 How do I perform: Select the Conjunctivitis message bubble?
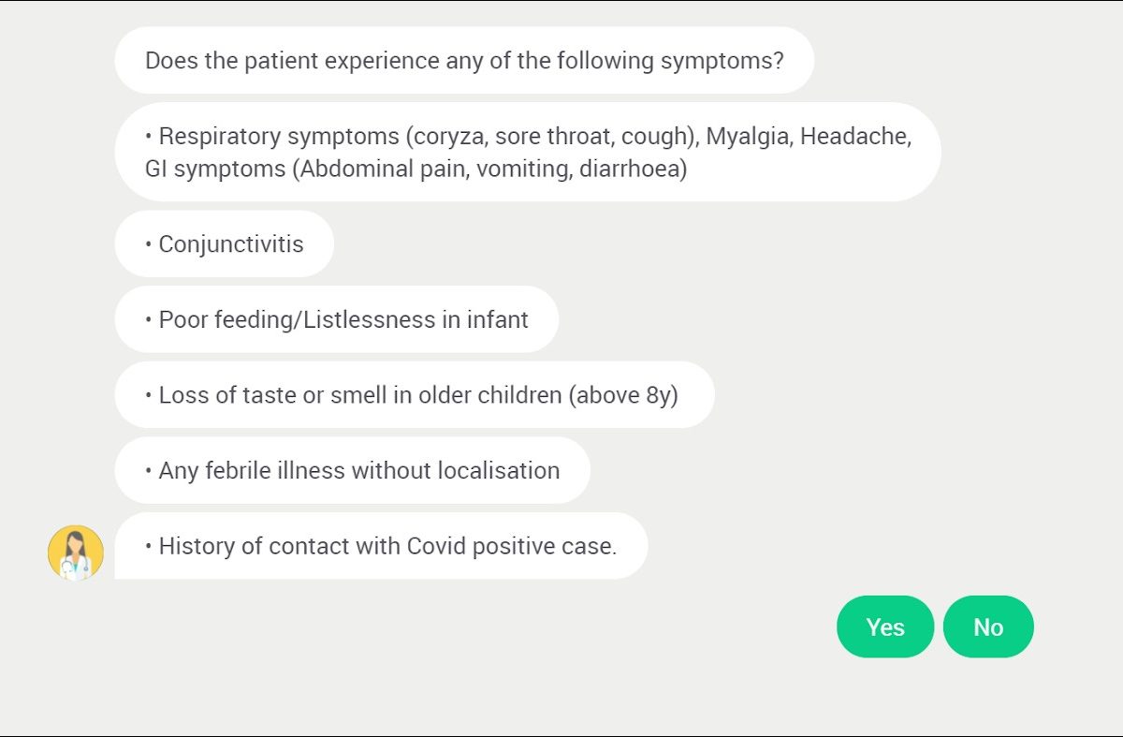(x=225, y=244)
